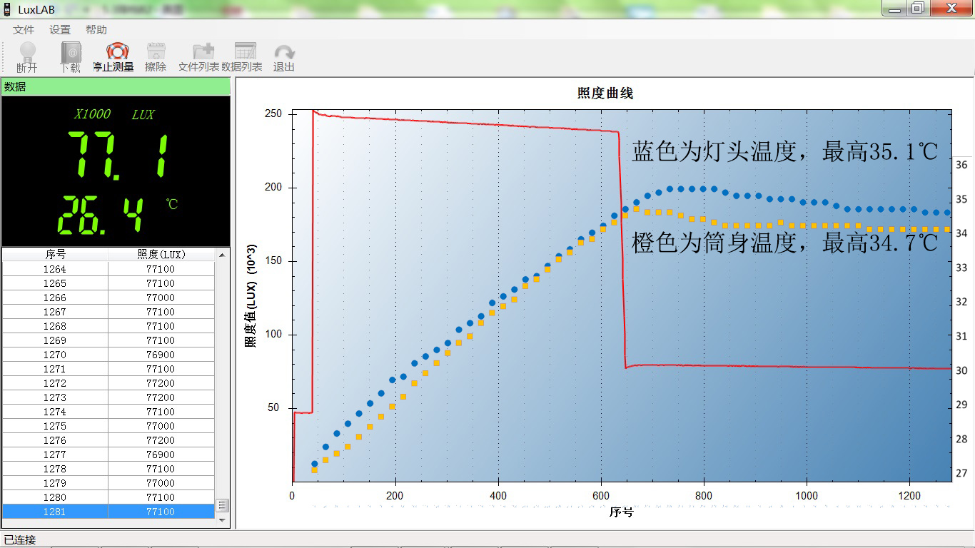Select row with 序号 1274

108,412
